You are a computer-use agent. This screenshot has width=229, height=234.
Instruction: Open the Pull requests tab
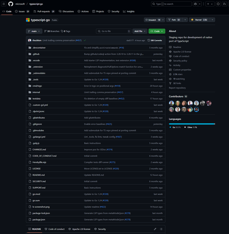(44, 11)
